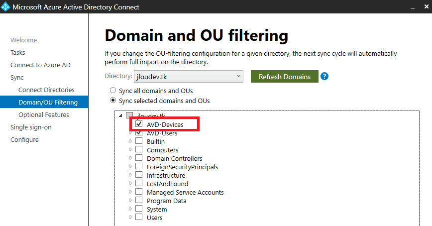This screenshot has width=432, height=226.
Task: Select the Domain Controllers label
Action: point(174,158)
